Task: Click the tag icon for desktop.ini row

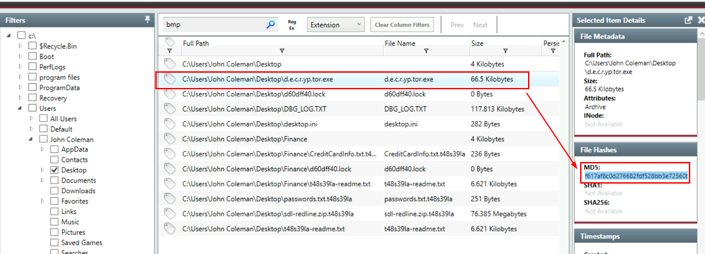Action: (x=170, y=124)
